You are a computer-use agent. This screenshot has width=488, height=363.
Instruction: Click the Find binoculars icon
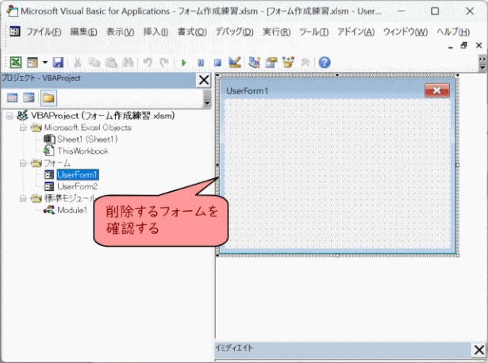pos(128,63)
